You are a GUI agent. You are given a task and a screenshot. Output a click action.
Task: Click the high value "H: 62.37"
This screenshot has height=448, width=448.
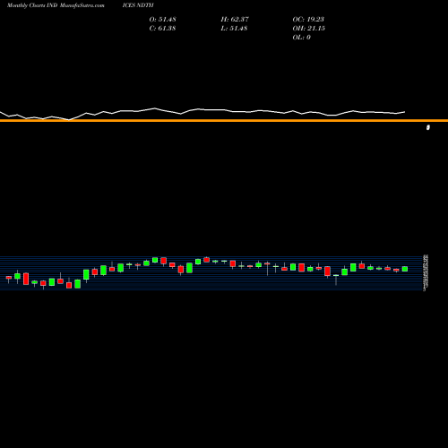click(x=235, y=19)
